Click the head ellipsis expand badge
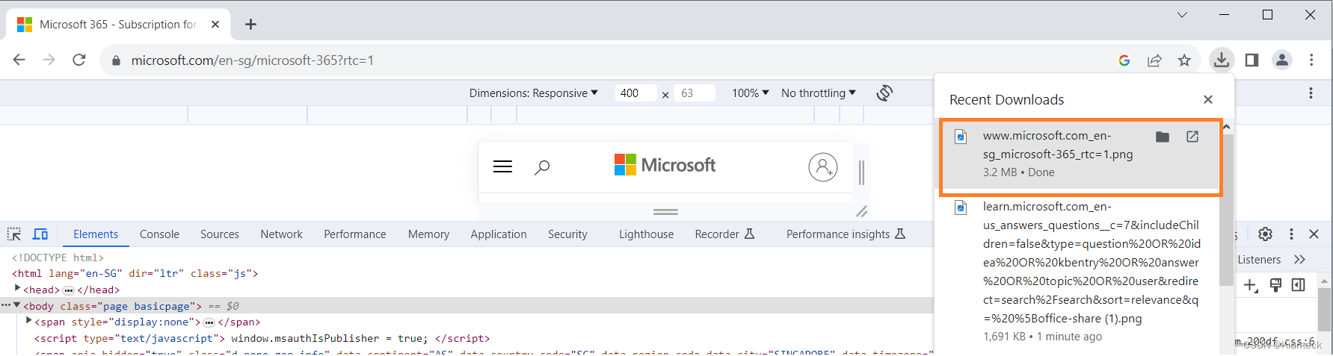The image size is (1333, 356). pos(68,290)
